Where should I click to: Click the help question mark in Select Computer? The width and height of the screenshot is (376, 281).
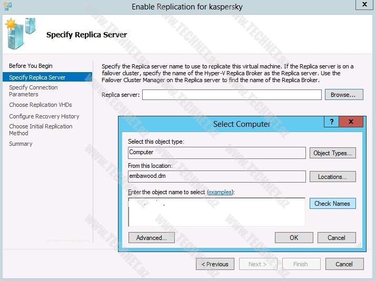tap(331, 122)
